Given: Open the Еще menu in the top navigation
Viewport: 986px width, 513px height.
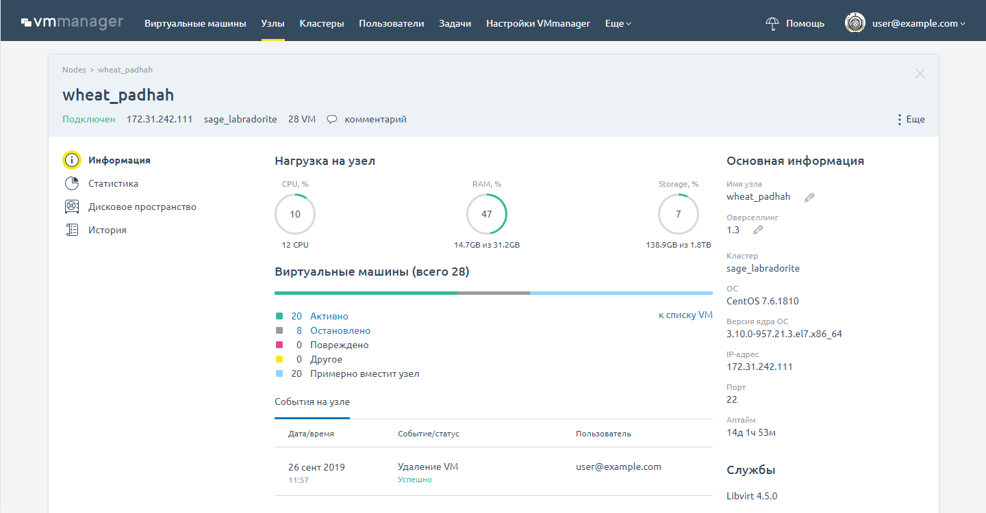Looking at the screenshot, I should point(616,23).
